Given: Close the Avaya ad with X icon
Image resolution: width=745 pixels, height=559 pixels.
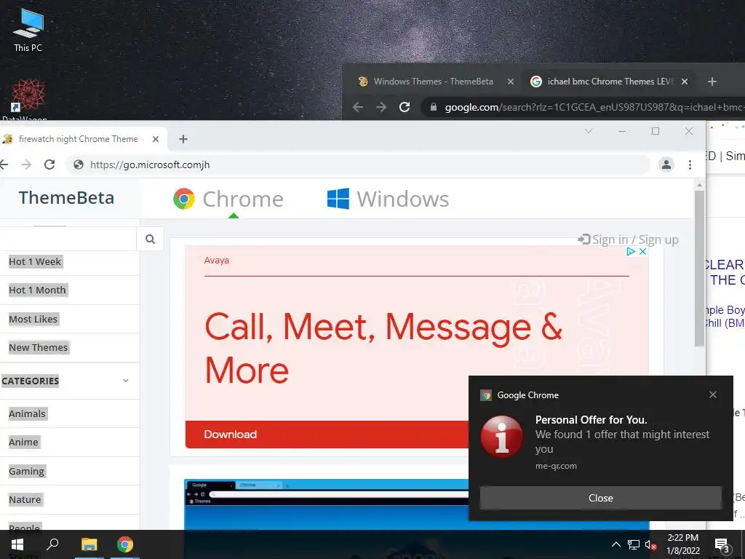Looking at the screenshot, I should pos(642,251).
